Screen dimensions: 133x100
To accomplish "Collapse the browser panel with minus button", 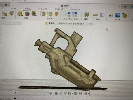I will (19, 23).
